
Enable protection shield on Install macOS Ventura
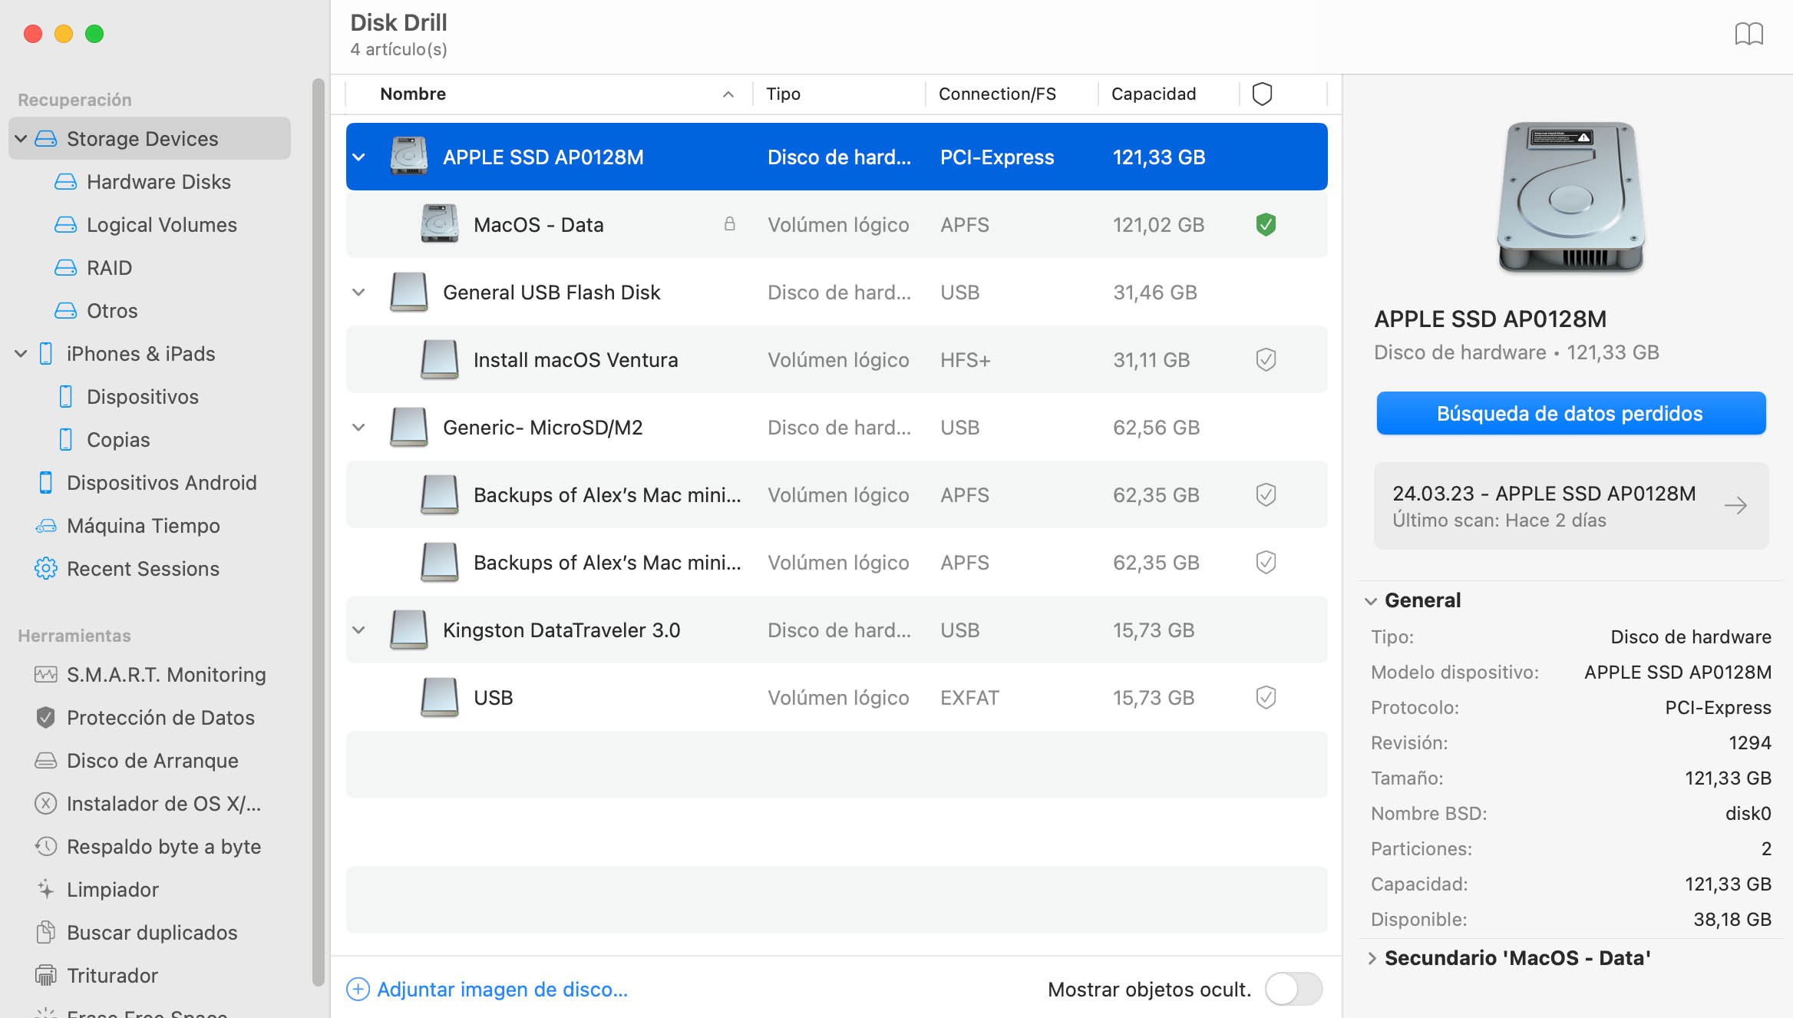[x=1266, y=359]
